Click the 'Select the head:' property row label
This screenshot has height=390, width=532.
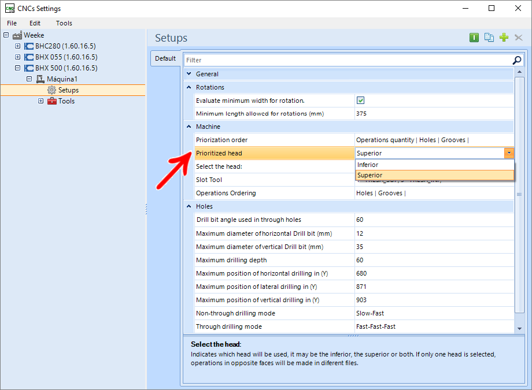(x=219, y=166)
